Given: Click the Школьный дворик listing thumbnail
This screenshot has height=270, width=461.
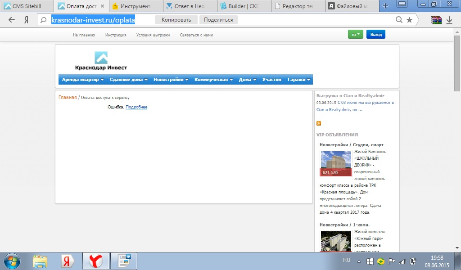Looking at the screenshot, I should (335, 163).
